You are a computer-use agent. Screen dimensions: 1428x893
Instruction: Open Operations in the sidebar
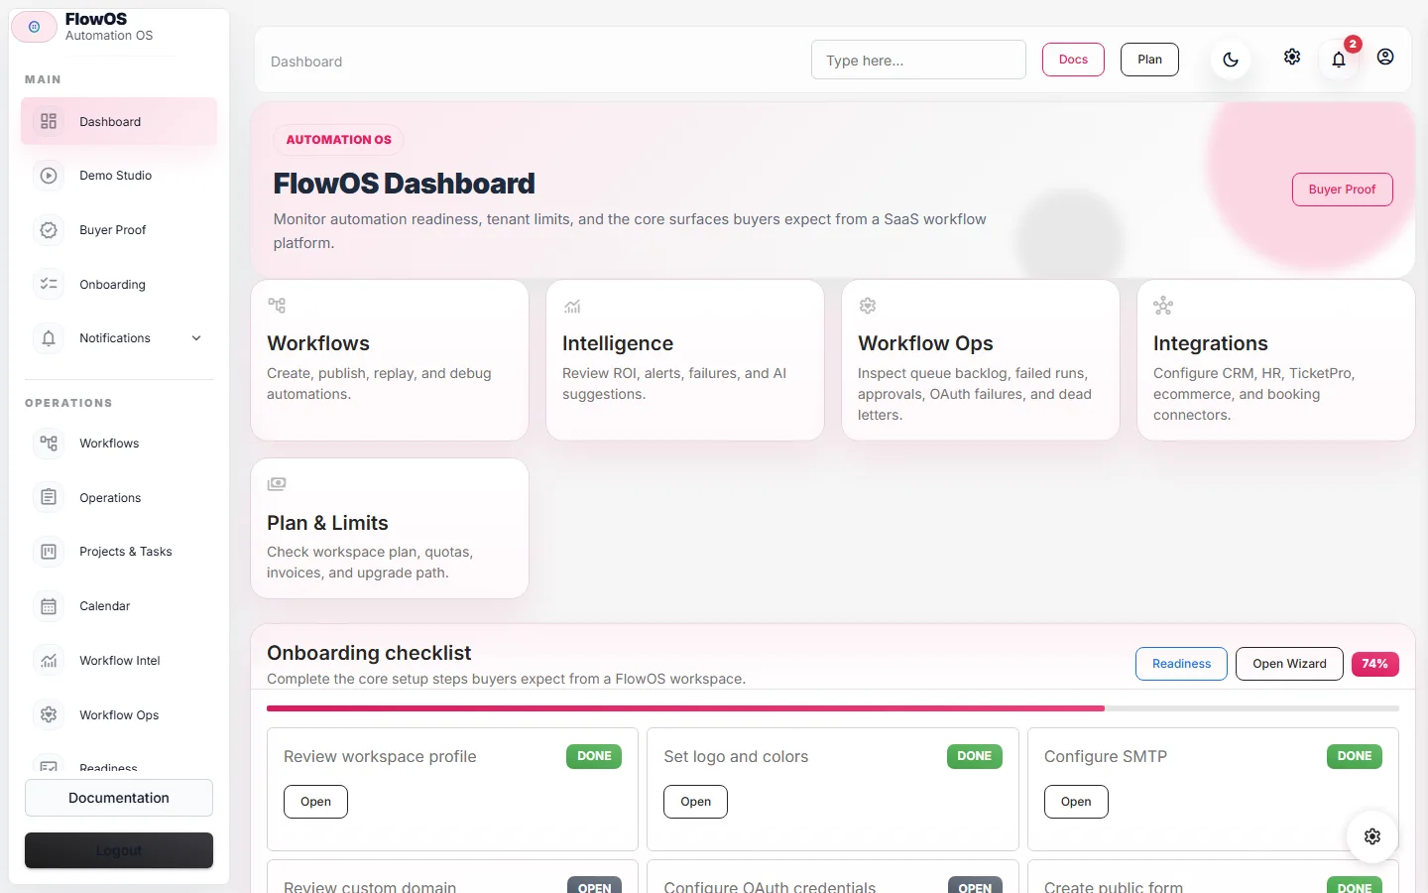[119, 497]
